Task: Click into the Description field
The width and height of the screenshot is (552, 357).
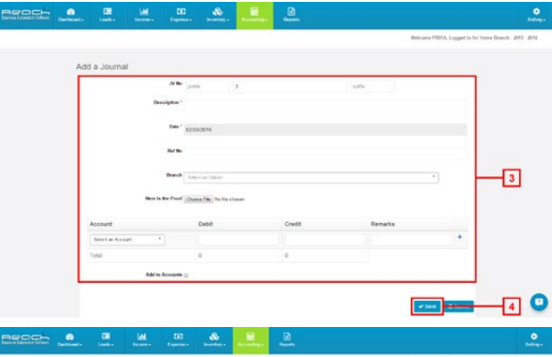Action: click(x=326, y=105)
